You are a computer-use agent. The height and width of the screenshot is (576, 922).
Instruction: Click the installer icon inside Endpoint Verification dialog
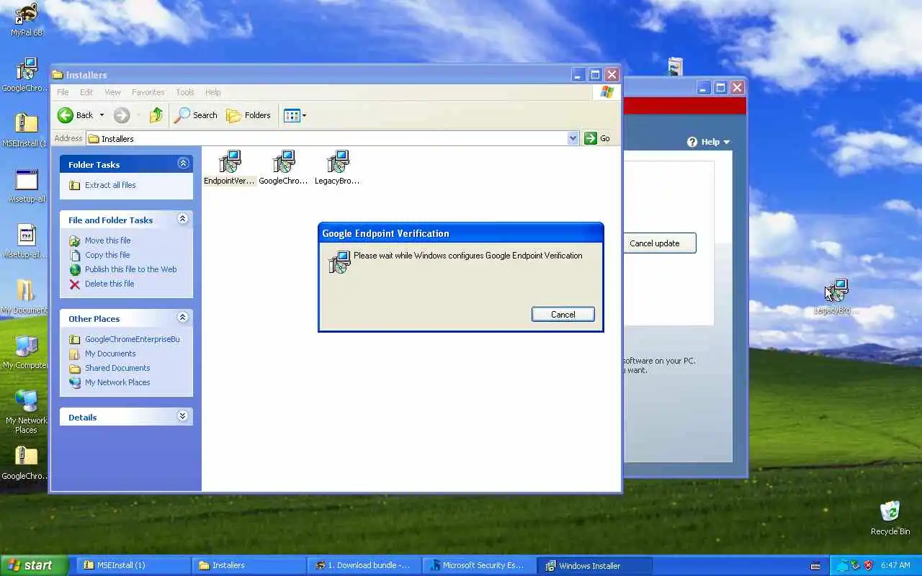click(x=339, y=261)
